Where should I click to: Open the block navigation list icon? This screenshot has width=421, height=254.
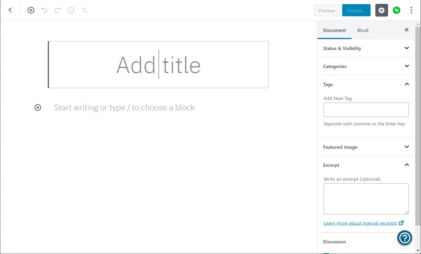pos(84,10)
